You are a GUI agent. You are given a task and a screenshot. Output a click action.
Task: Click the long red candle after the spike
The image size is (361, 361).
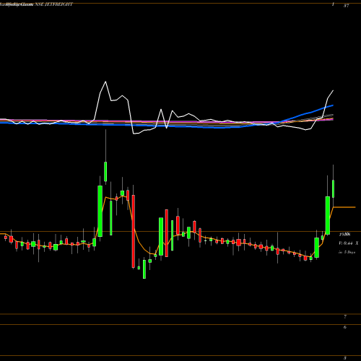click(134, 231)
